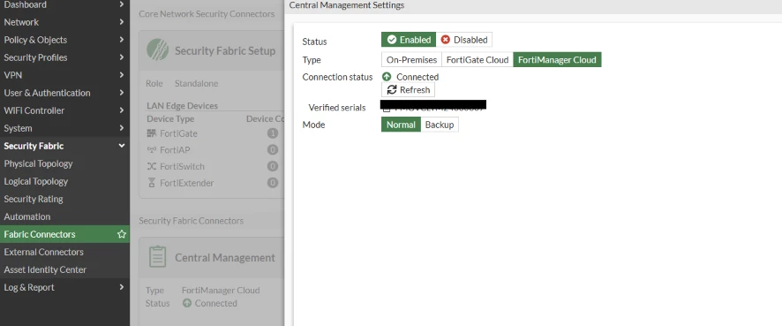Click the green connected arrow icon in settings
The image size is (782, 326).
coord(387,77)
